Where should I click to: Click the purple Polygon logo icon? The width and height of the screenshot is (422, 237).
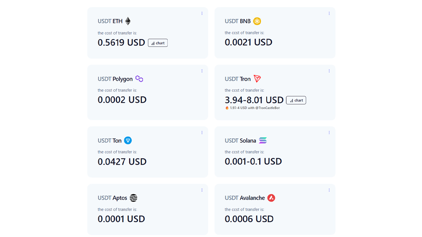[x=139, y=79]
